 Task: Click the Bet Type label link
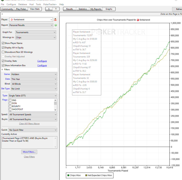tap(5, 89)
